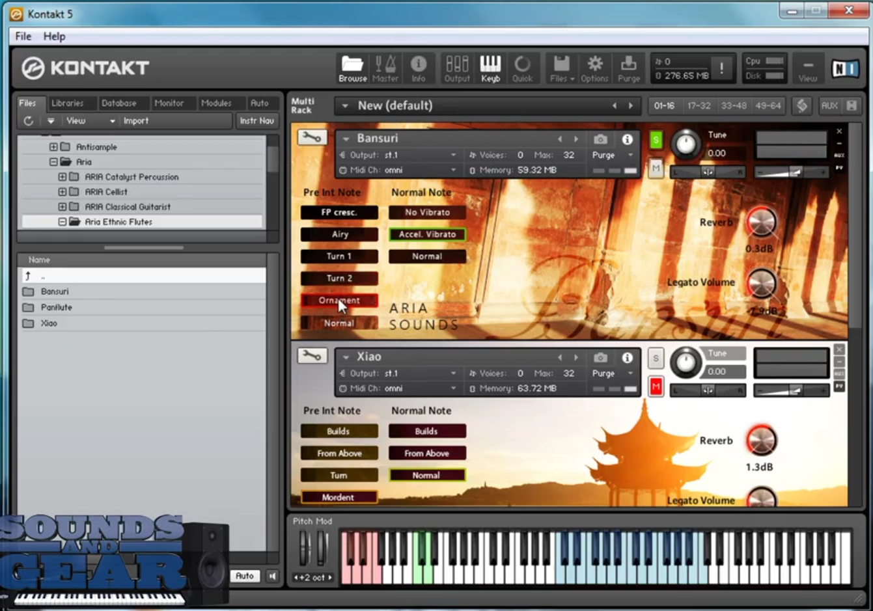Select the No Vibrato option

click(x=427, y=212)
